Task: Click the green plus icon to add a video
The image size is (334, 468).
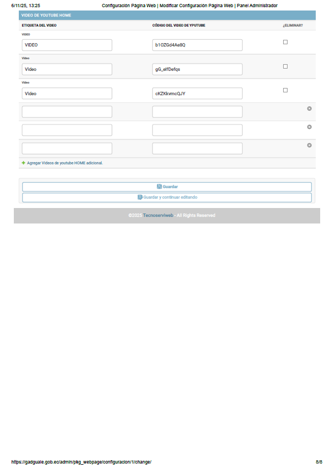Action: pyautogui.click(x=23, y=163)
